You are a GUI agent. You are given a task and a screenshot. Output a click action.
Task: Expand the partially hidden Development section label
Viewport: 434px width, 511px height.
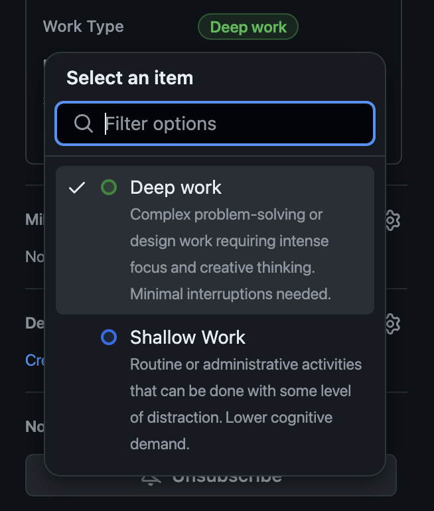click(35, 323)
